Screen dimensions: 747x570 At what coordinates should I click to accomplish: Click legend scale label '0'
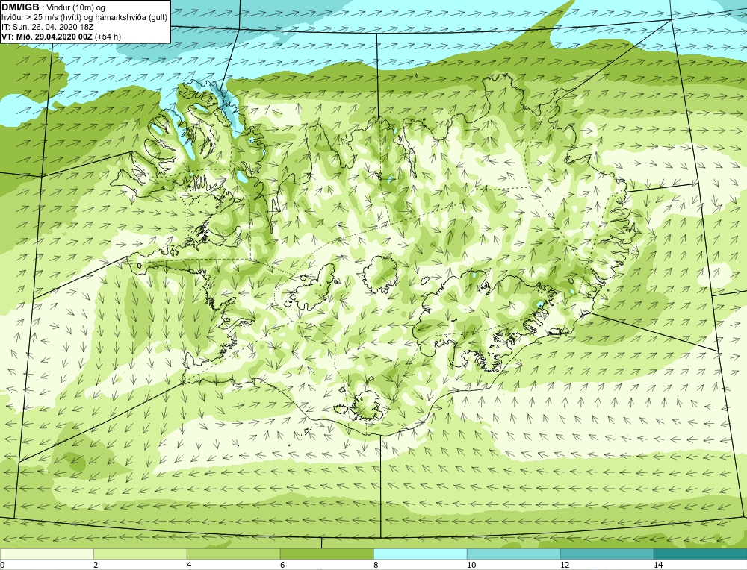[2, 565]
